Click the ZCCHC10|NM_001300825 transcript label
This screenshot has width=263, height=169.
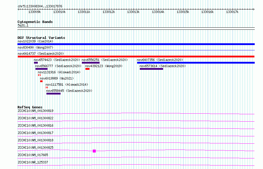pos(35,148)
